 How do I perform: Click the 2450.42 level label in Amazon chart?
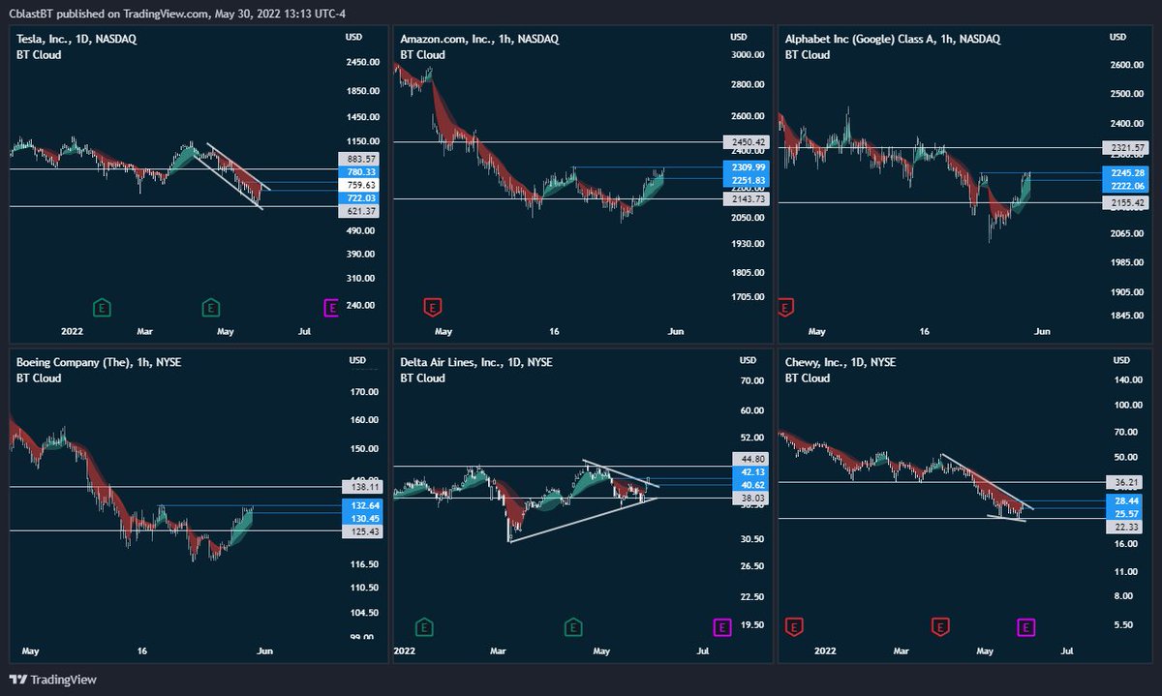[745, 141]
